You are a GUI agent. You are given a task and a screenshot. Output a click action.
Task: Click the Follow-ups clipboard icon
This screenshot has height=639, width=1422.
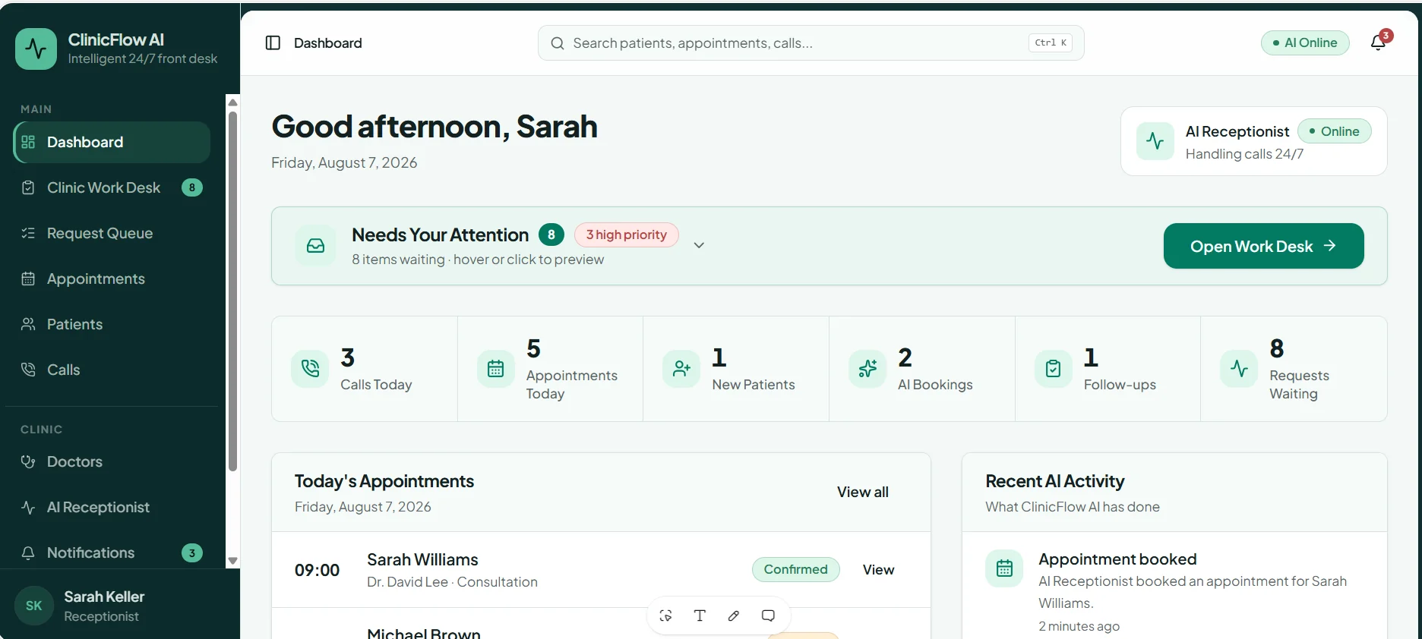pyautogui.click(x=1054, y=369)
